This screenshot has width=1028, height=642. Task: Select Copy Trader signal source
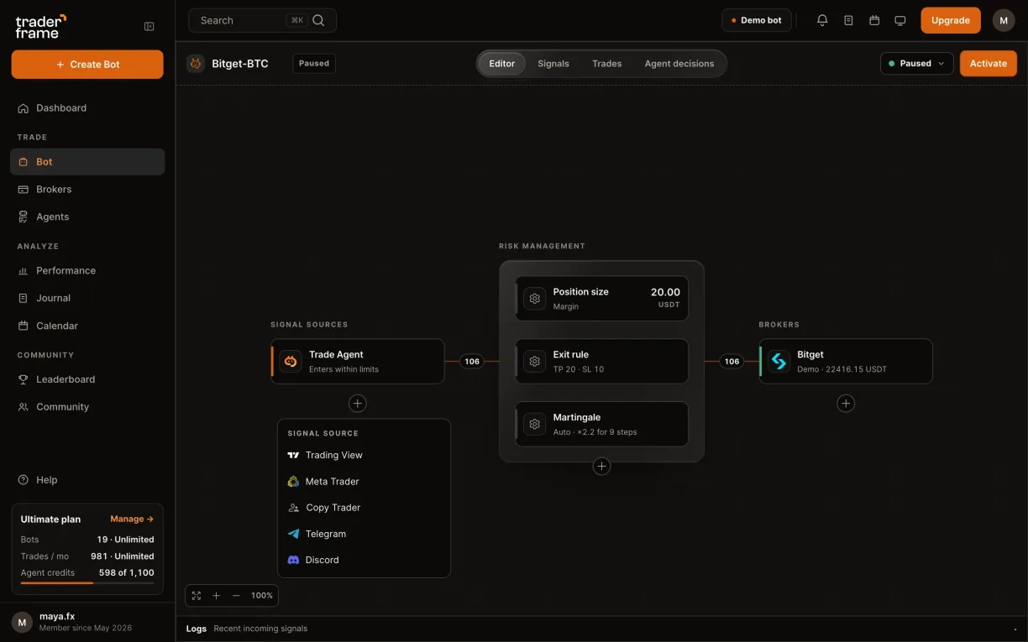tap(364, 508)
